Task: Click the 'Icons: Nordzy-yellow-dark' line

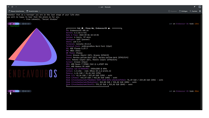Action: pyautogui.click(x=97, y=57)
